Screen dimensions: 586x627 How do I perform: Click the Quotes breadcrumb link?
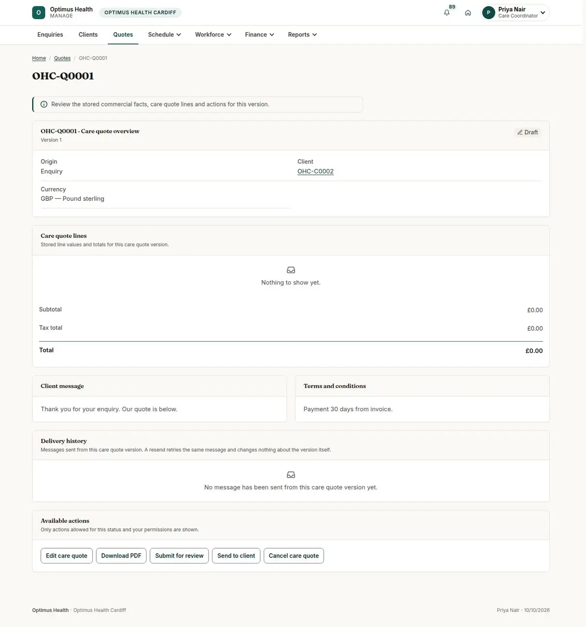click(62, 58)
